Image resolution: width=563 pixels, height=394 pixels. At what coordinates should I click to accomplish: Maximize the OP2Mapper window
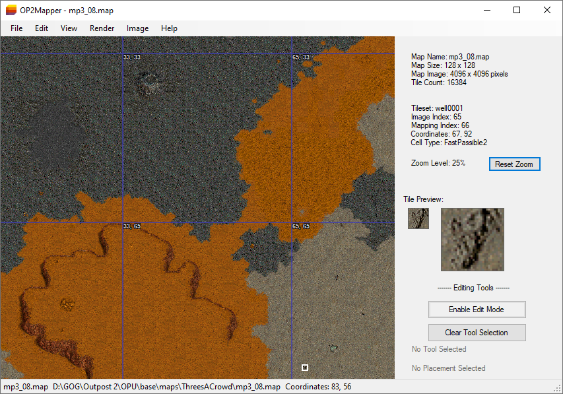pos(517,10)
